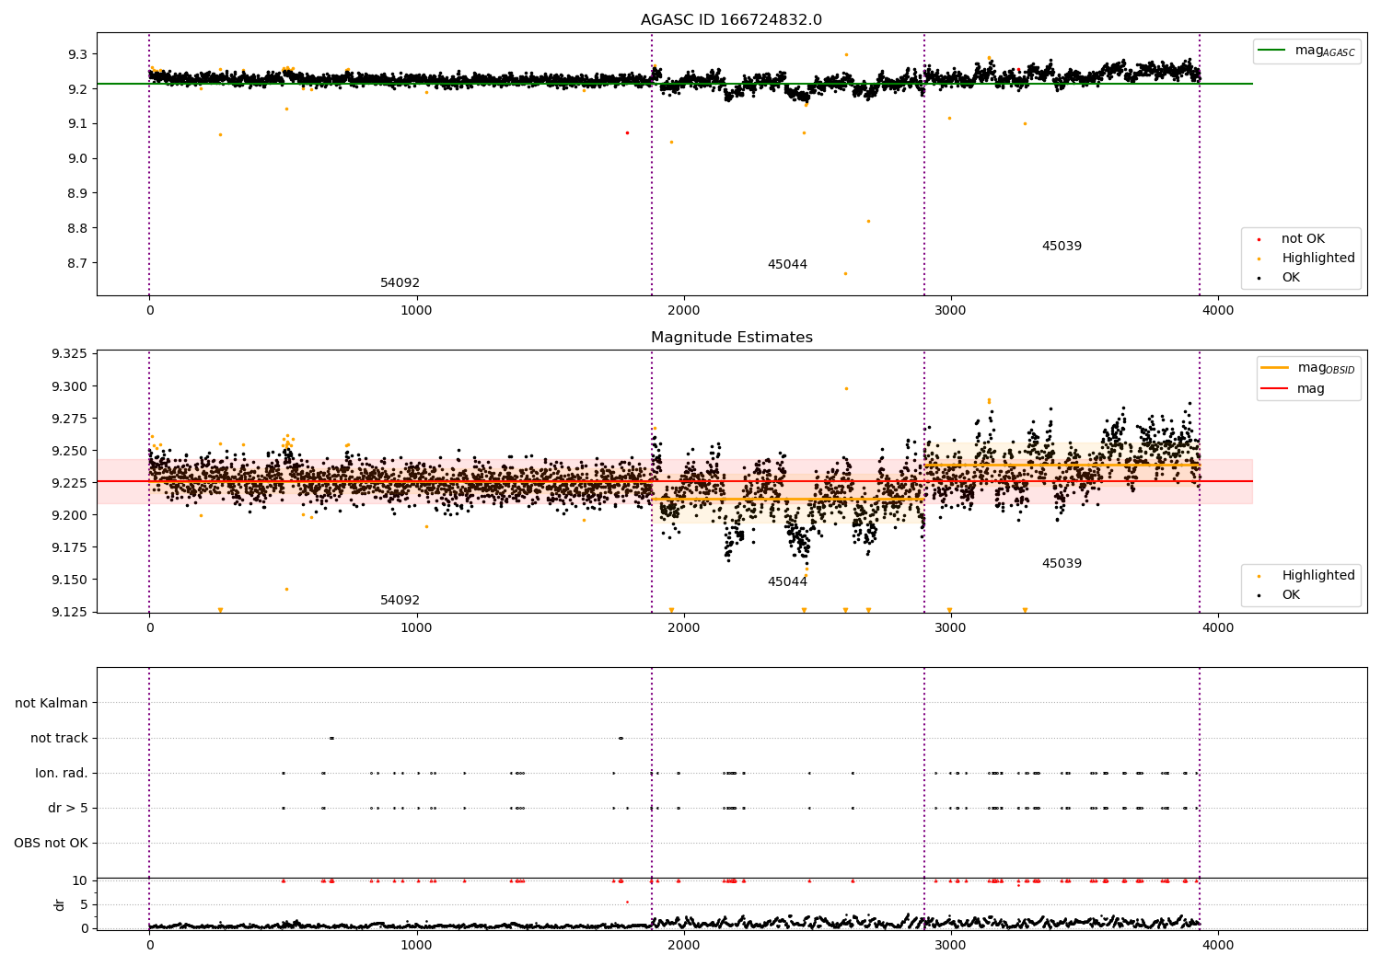Click OBSID label 45039 in Magnitude Estimates plot
The width and height of the screenshot is (1381, 966).
coord(1062,564)
